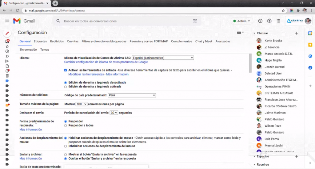
Task: Open search filter options icon
Action: (195, 21)
